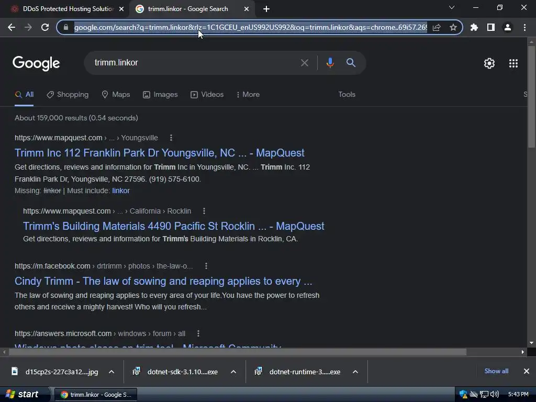Open Cindy Trimm Facebook result

pyautogui.click(x=163, y=281)
